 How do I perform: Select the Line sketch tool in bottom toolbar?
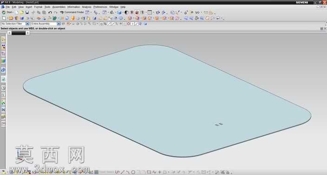click(123, 172)
